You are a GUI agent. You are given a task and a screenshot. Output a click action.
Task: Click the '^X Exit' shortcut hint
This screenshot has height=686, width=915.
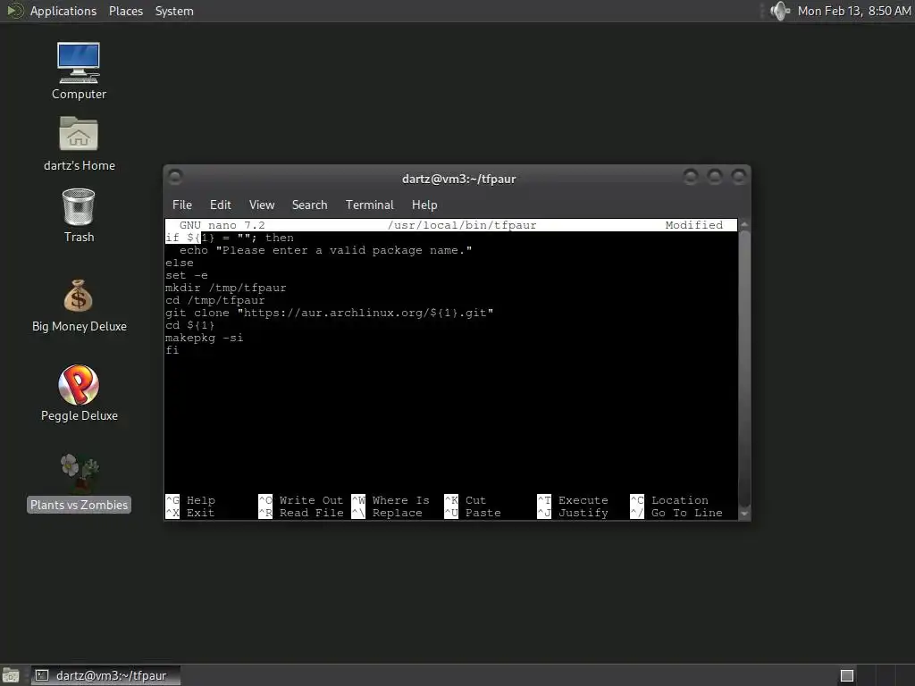[x=191, y=513]
